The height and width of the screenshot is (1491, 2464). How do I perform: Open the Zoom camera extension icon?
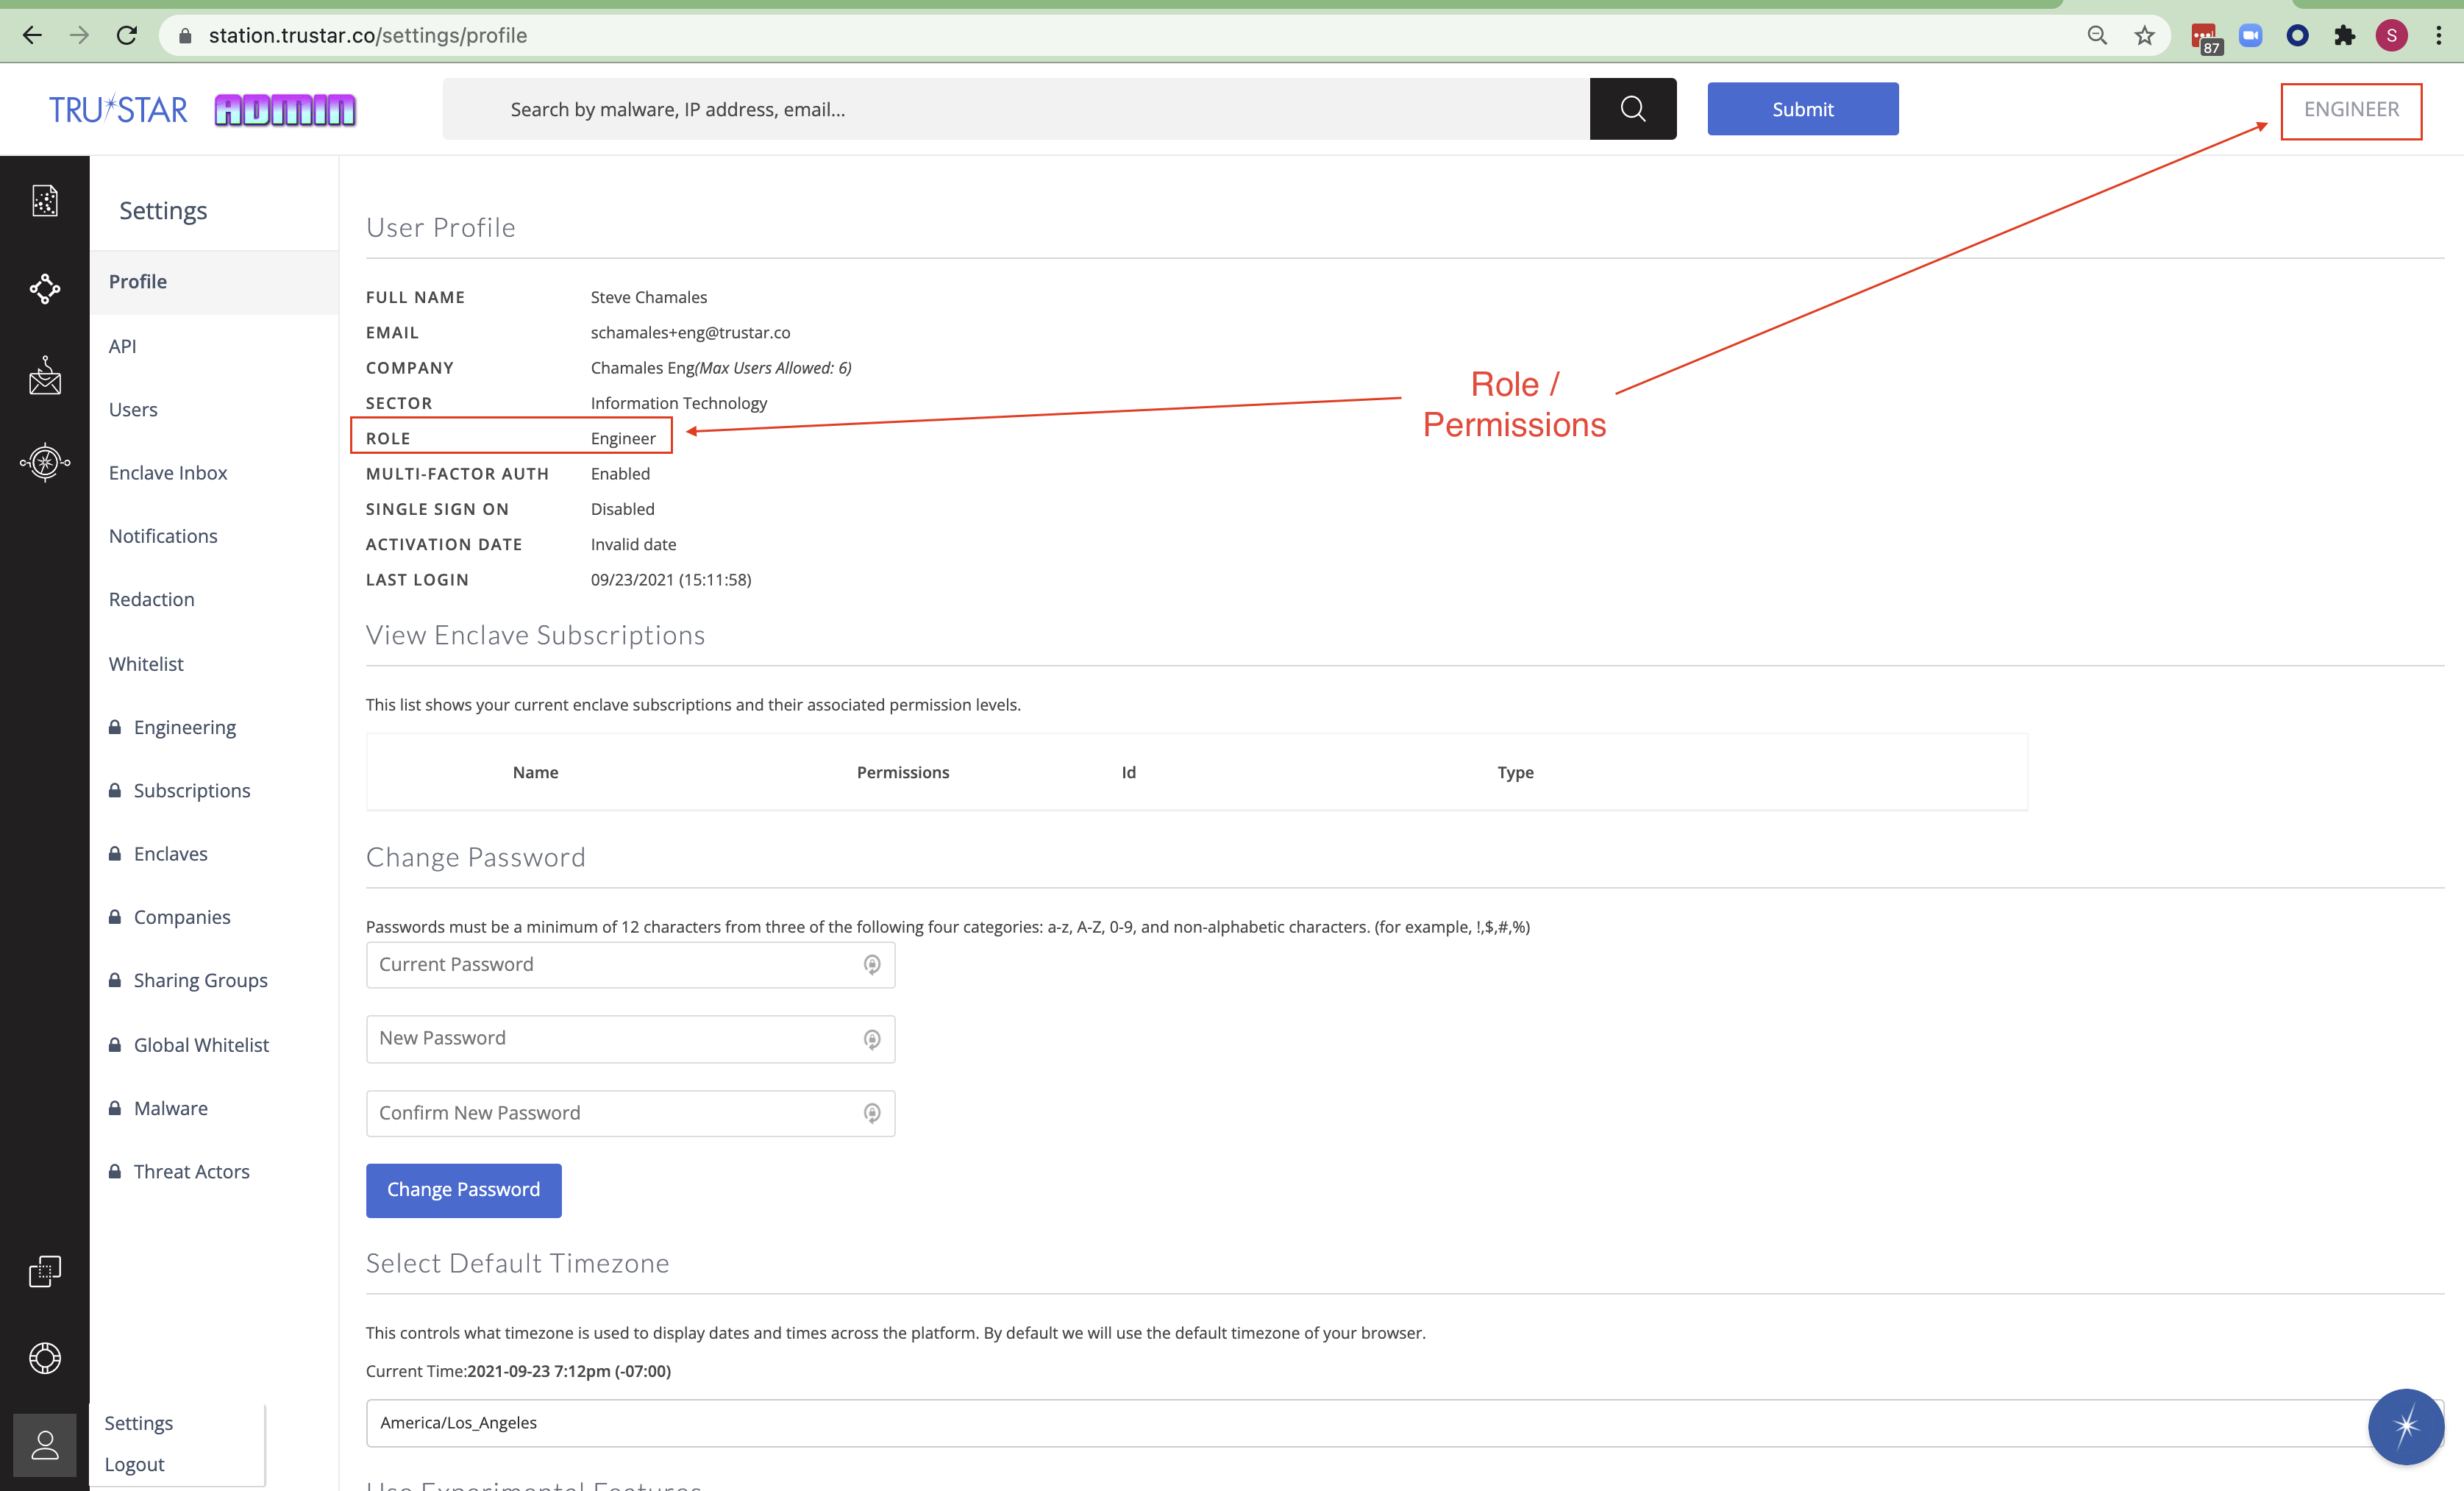[2250, 36]
